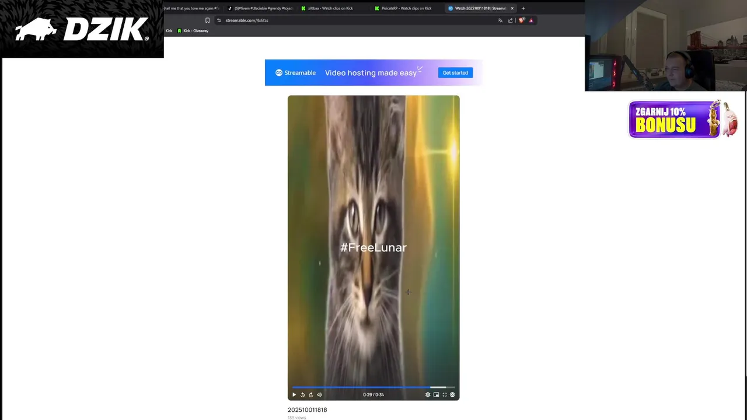Open the Kick - Giveaway bookmark
Screen dimensions: 747x420
click(193, 31)
